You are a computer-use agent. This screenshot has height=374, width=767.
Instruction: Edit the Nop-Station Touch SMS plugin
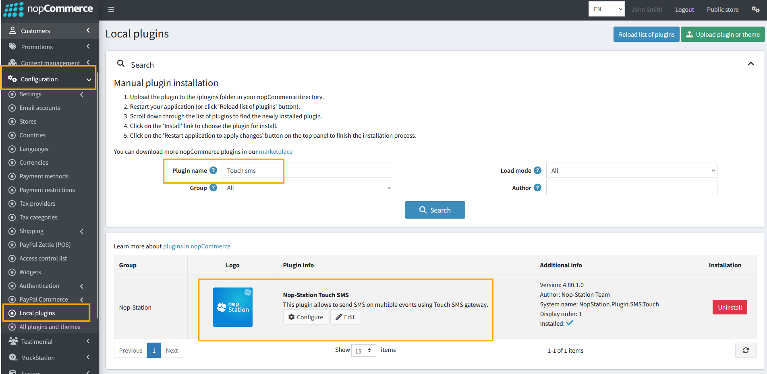(345, 317)
